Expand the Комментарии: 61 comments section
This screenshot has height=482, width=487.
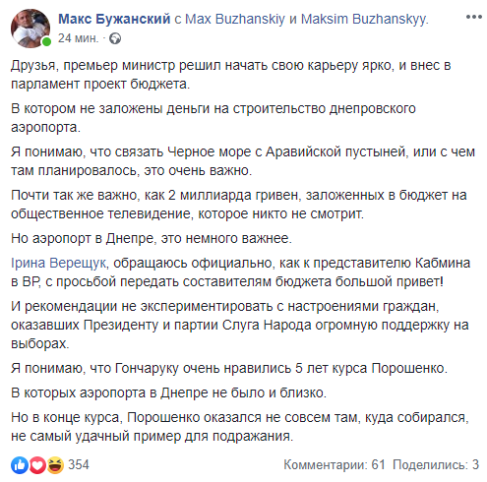point(334,465)
